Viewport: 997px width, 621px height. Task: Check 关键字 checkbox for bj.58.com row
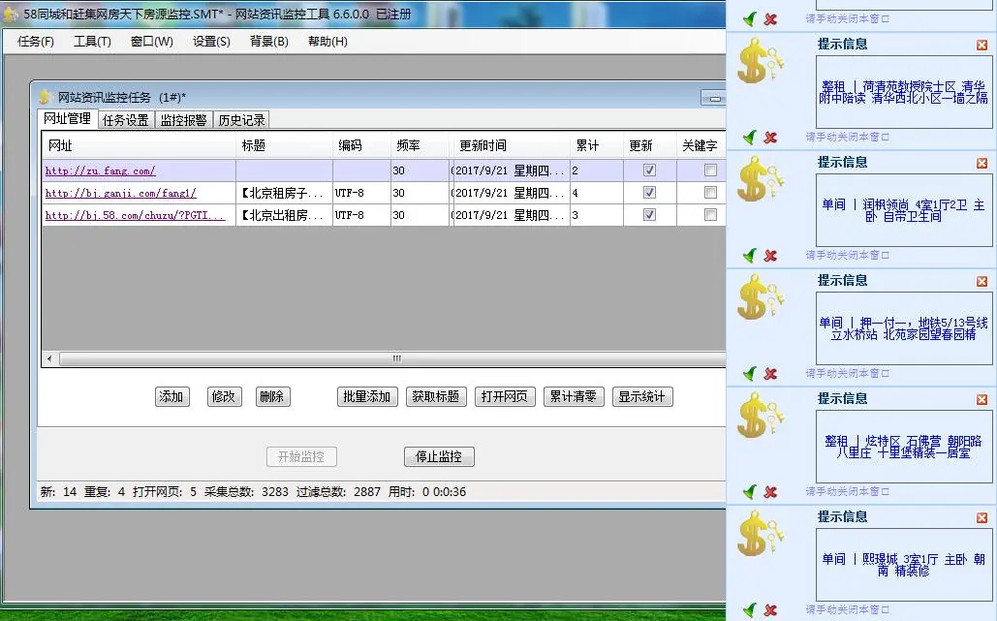[x=710, y=214]
